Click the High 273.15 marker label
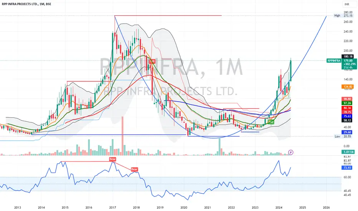358x211 pixels. 343,15
